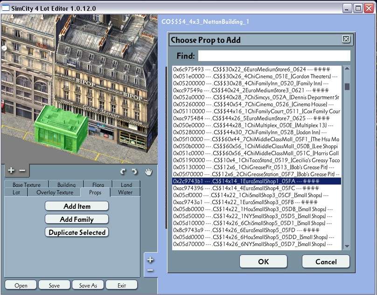Select 2ChiGreaseStation_05F7 prop row
Image resolution: width=377 pixels, height=295 pixels.
point(257,174)
